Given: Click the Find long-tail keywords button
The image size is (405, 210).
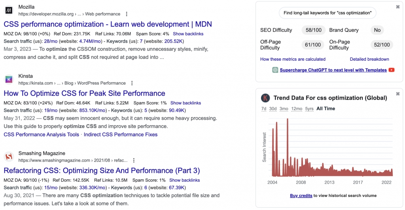Looking at the screenshot, I should [327, 13].
